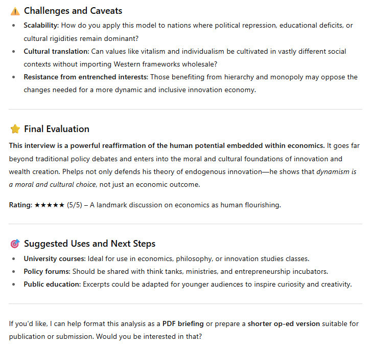Click "Resistance from entrenched interests:" bold text
The image size is (373, 346).
[86, 77]
